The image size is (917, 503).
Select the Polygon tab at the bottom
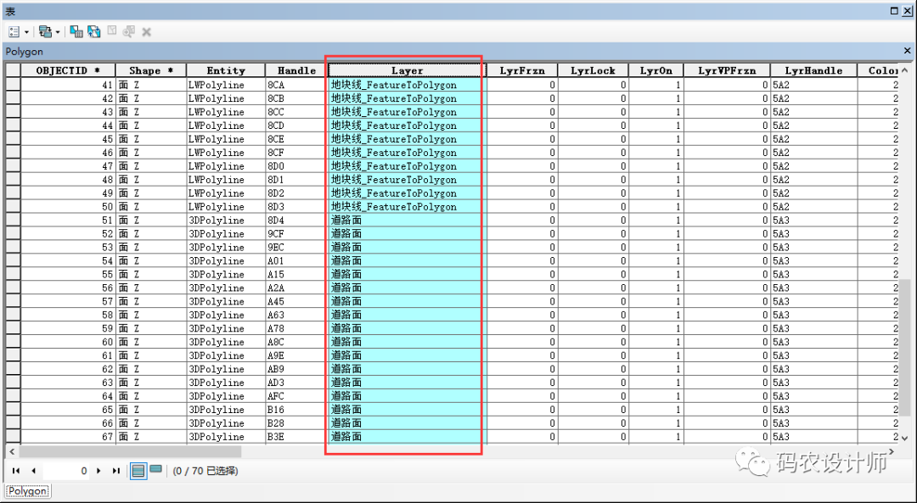[28, 491]
